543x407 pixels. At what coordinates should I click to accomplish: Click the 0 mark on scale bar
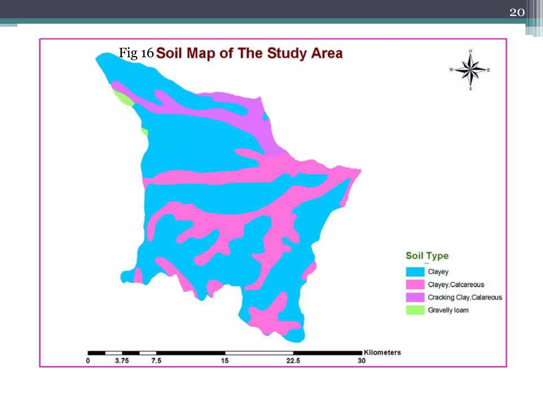click(88, 361)
